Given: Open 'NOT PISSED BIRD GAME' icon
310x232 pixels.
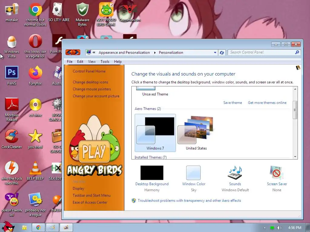Looking at the screenshot, I should 106,14.
